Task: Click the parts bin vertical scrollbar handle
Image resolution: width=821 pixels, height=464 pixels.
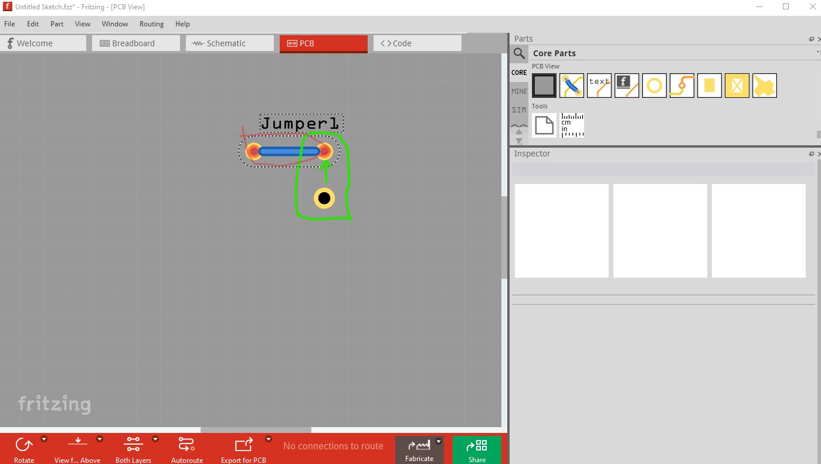Action: [x=819, y=134]
